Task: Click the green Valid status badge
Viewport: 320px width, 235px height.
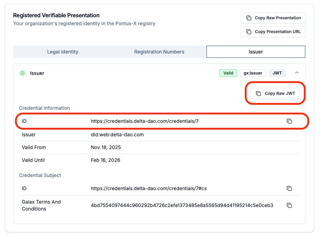Action: (x=228, y=73)
